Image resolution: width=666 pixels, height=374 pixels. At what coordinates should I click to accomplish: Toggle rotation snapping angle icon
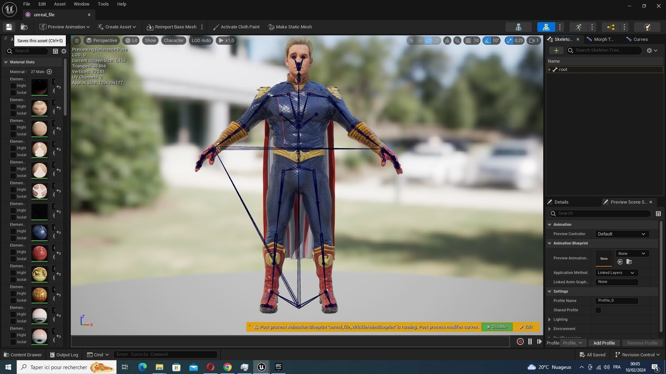click(487, 41)
